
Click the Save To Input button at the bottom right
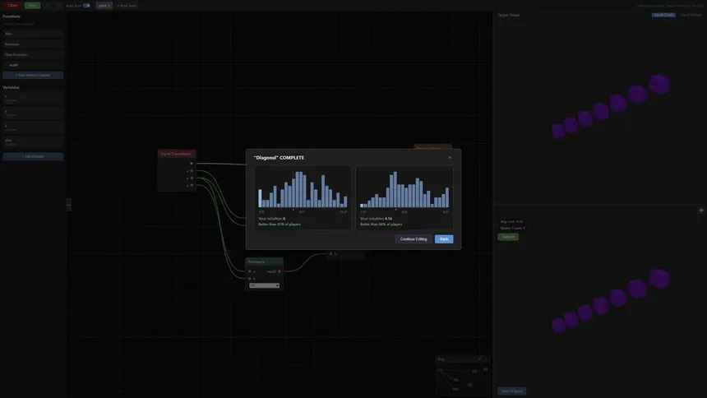click(x=512, y=391)
